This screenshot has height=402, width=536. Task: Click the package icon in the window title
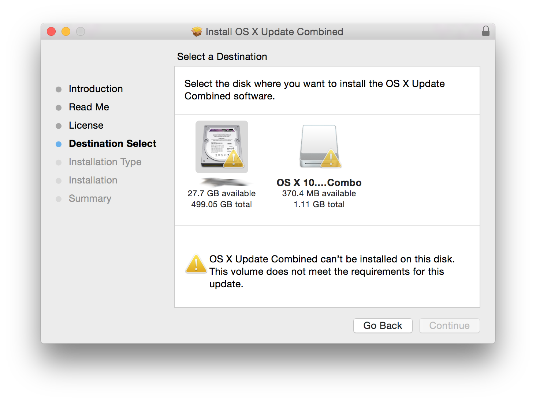click(x=197, y=32)
